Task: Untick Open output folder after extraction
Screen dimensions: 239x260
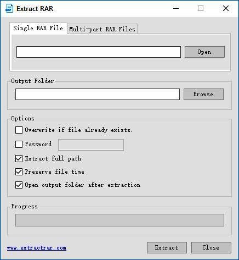Action: click(x=19, y=185)
